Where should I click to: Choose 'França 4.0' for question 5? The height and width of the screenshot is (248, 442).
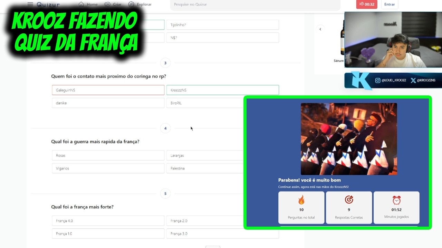tap(108, 221)
